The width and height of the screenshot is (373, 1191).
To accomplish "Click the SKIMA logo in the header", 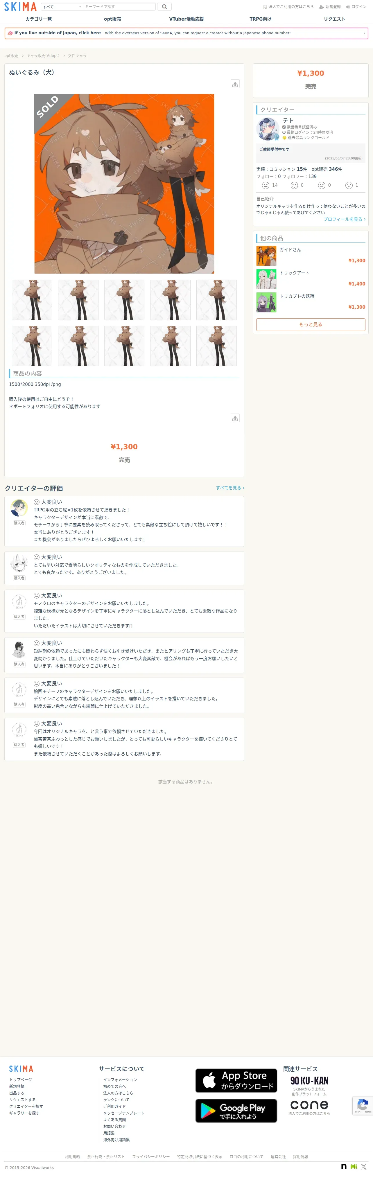I will (20, 6).
